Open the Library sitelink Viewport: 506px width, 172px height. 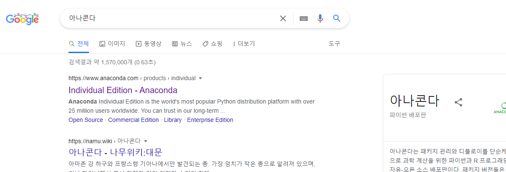[x=173, y=120]
